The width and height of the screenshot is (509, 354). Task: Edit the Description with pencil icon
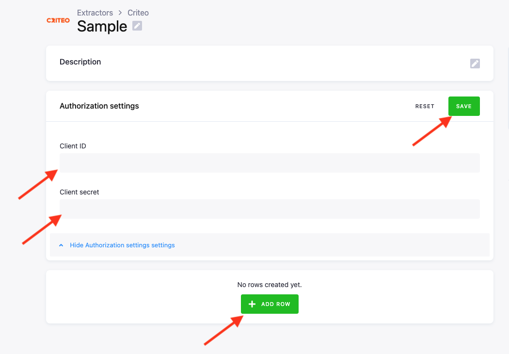[475, 64]
